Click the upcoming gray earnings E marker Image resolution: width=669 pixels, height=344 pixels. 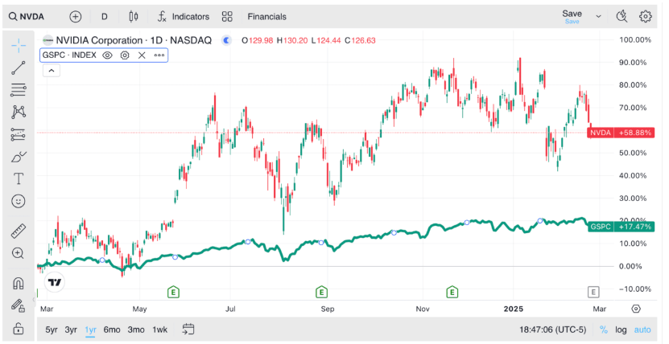(593, 292)
